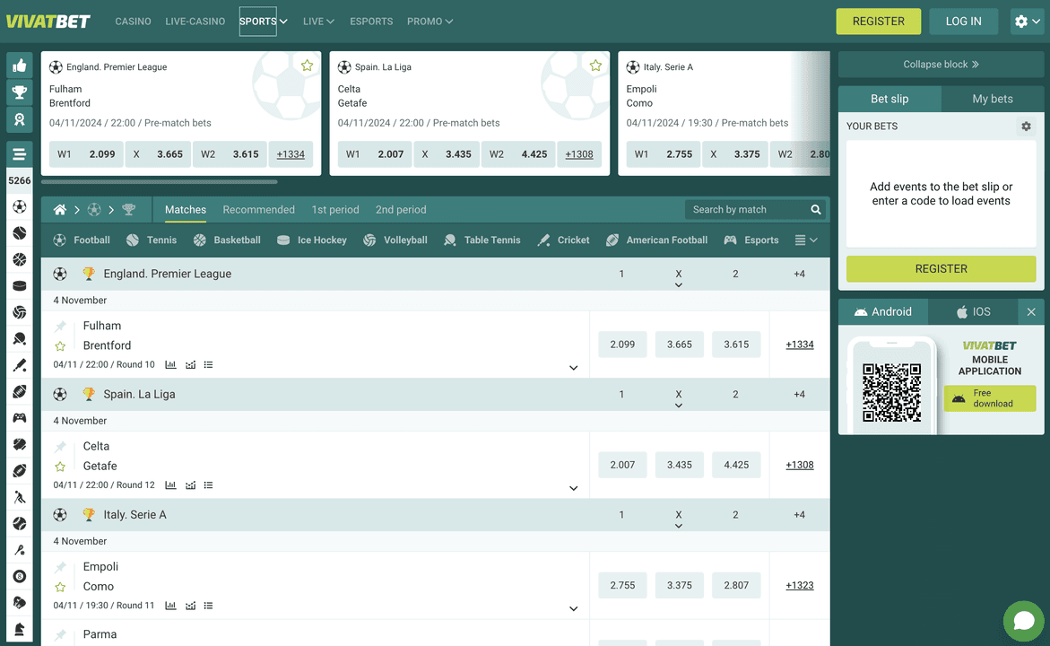
Task: Select the Cricket sport filter
Action: [562, 240]
